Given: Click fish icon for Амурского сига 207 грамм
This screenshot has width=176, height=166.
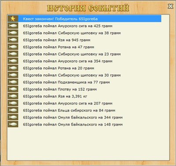Looking at the screenshot, I should pyautogui.click(x=13, y=103).
